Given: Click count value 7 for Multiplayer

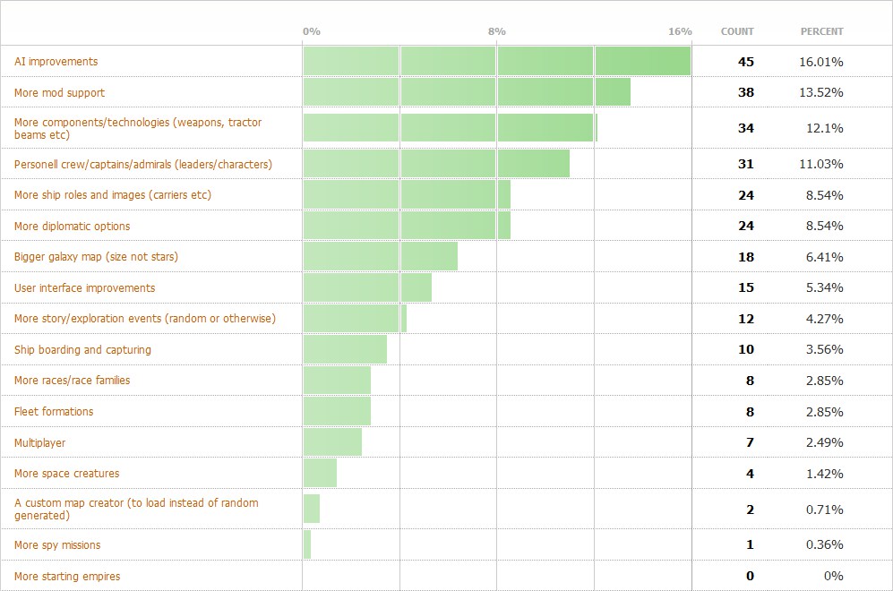Looking at the screenshot, I should coord(750,443).
